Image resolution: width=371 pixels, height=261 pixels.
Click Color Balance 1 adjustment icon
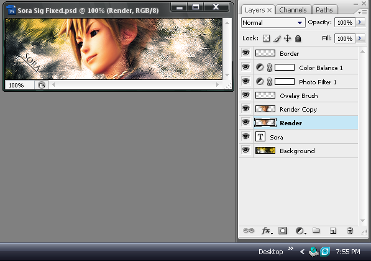tap(260, 68)
